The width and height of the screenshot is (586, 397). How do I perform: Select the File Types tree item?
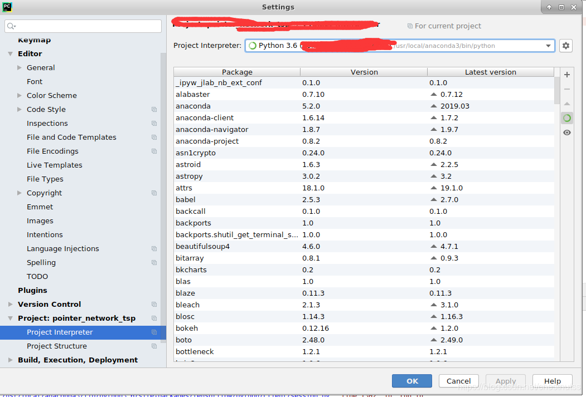click(x=45, y=179)
